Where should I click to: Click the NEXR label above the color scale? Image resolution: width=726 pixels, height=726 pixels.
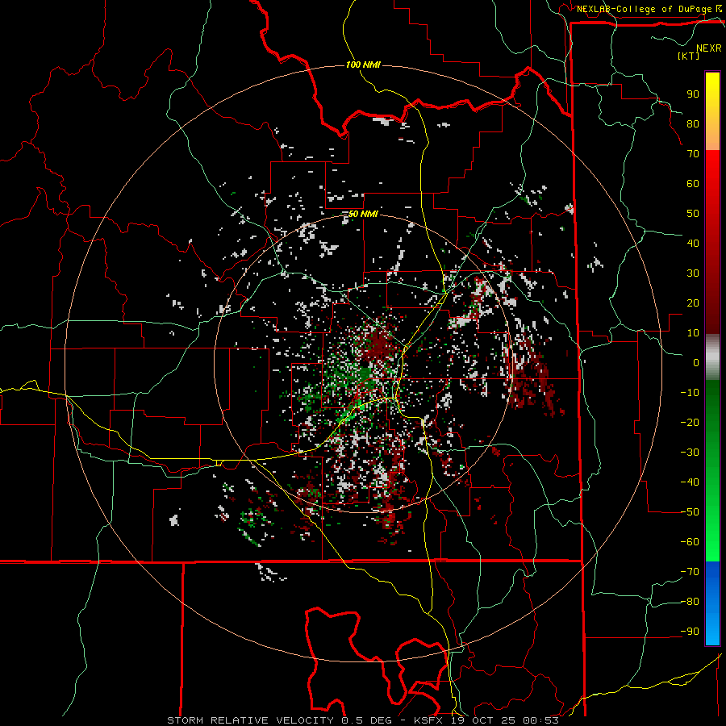(x=709, y=48)
